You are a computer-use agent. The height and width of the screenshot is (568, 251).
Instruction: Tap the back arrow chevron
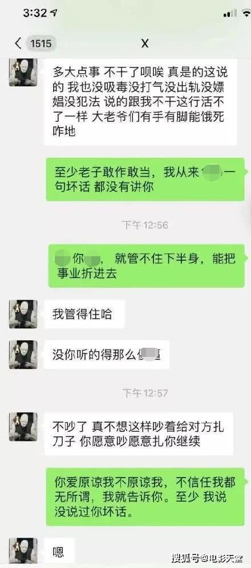tap(18, 43)
